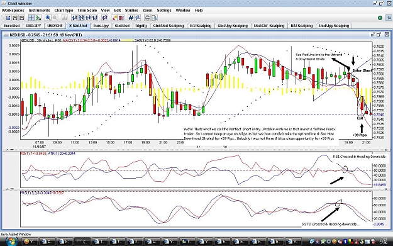
Task: Switch to the Gbd/Usd tab
Action: 122,26
